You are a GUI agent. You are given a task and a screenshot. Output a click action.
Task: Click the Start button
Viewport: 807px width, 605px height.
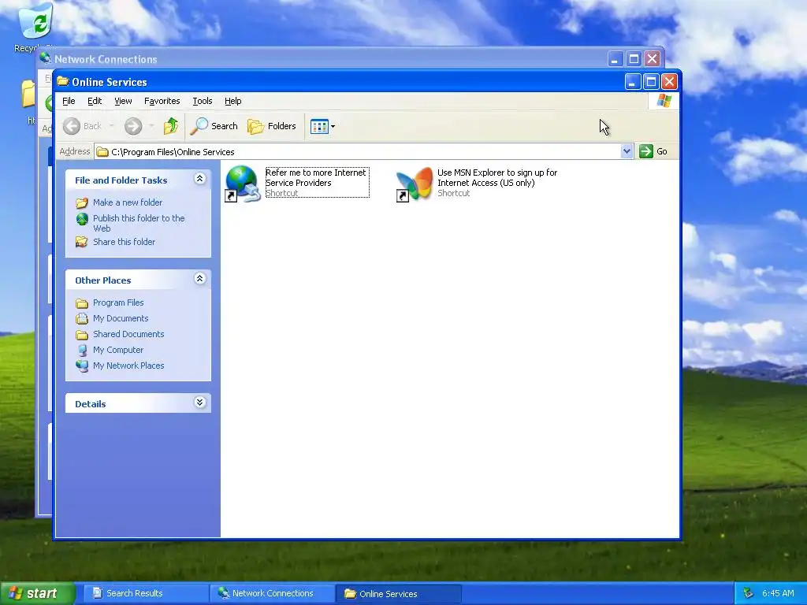37,593
